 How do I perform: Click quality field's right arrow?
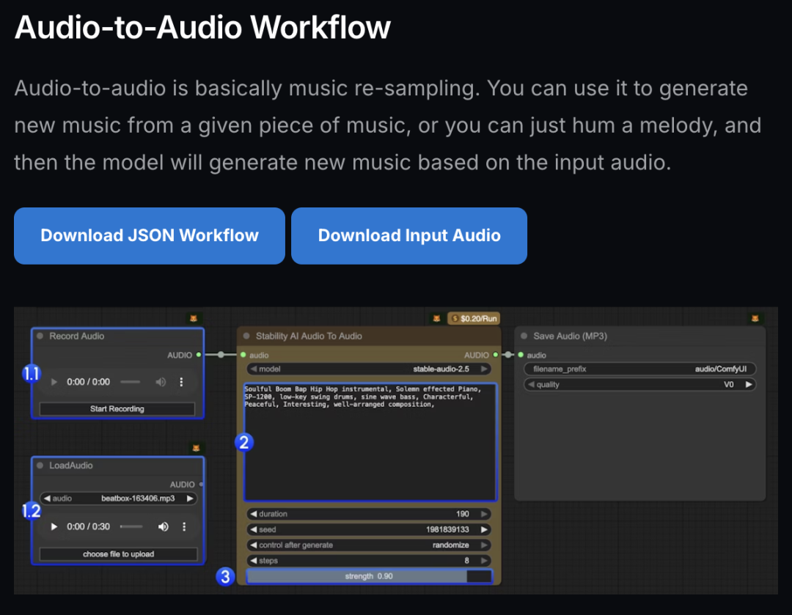749,385
